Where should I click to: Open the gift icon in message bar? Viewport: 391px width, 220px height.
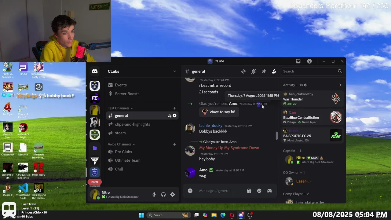pos(249,191)
